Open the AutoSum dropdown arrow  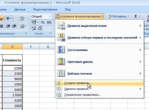pyautogui.click(x=140, y=16)
